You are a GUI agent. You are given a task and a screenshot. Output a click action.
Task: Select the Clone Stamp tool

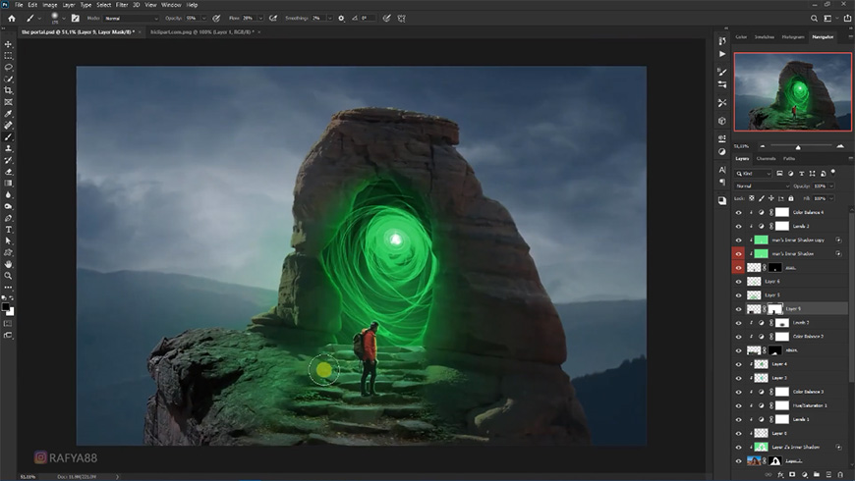coord(8,148)
